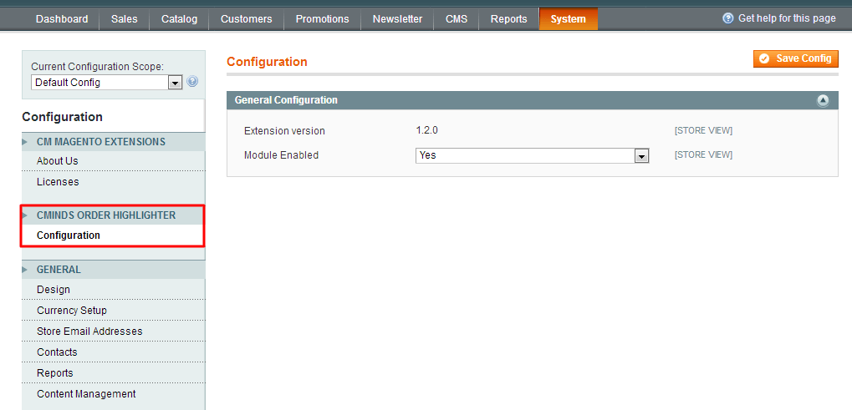The image size is (852, 410).
Task: Open the Reports menu in top navigation
Action: click(508, 19)
